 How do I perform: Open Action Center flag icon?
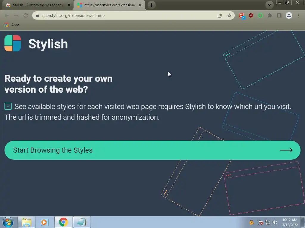tap(260, 222)
